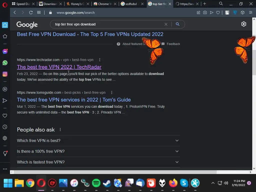Open Bookmarks star in sidebar

click(5, 36)
